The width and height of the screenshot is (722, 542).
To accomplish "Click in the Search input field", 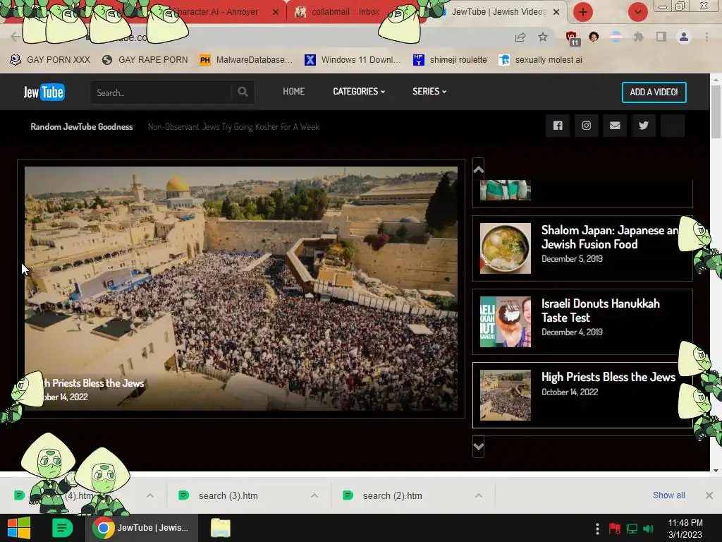I will (161, 92).
